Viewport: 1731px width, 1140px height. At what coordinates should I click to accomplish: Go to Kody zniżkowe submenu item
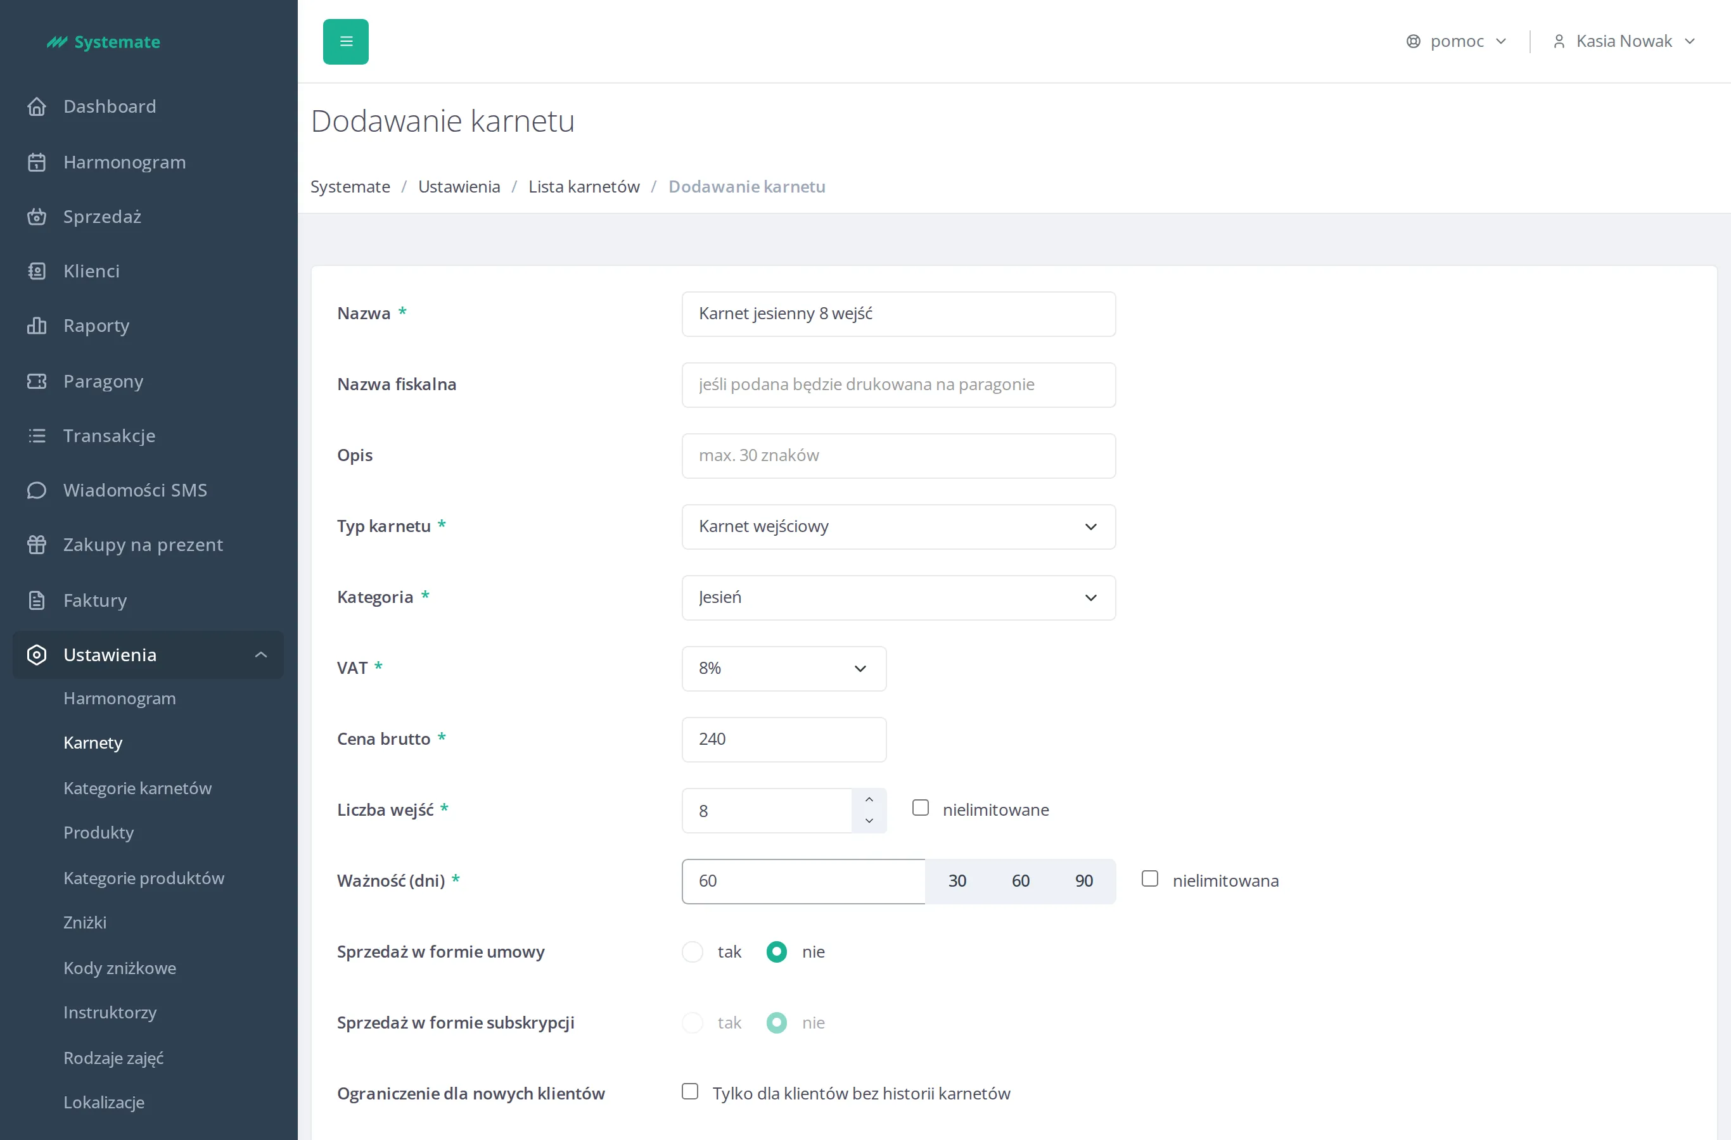(x=120, y=968)
